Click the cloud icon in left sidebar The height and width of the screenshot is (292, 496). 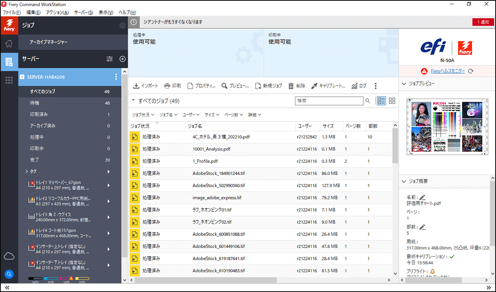[9, 256]
